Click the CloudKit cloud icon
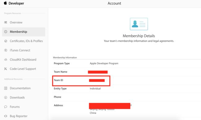Viewport: 201px width, 120px height. (6, 60)
